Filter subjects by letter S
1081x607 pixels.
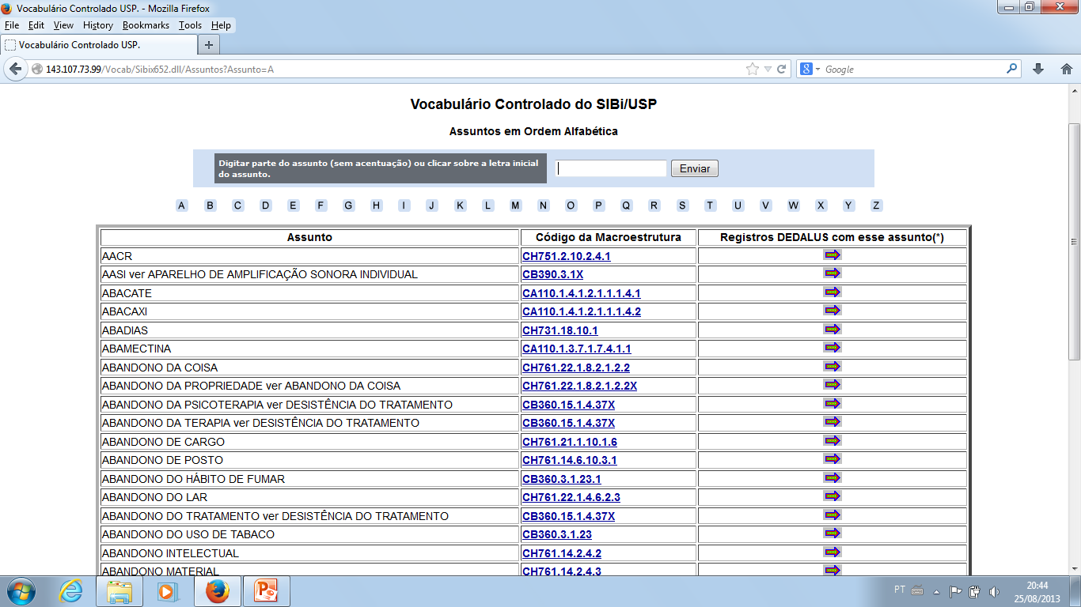[x=682, y=205]
